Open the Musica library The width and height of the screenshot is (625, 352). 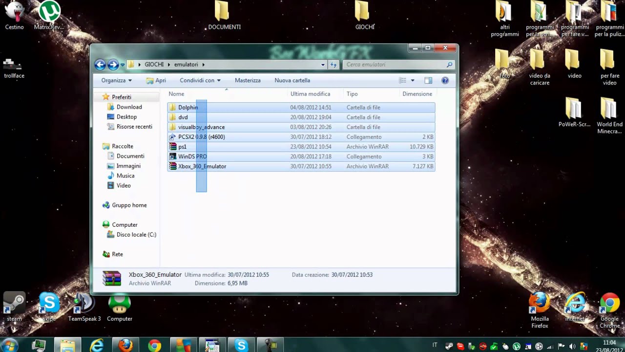tap(125, 176)
